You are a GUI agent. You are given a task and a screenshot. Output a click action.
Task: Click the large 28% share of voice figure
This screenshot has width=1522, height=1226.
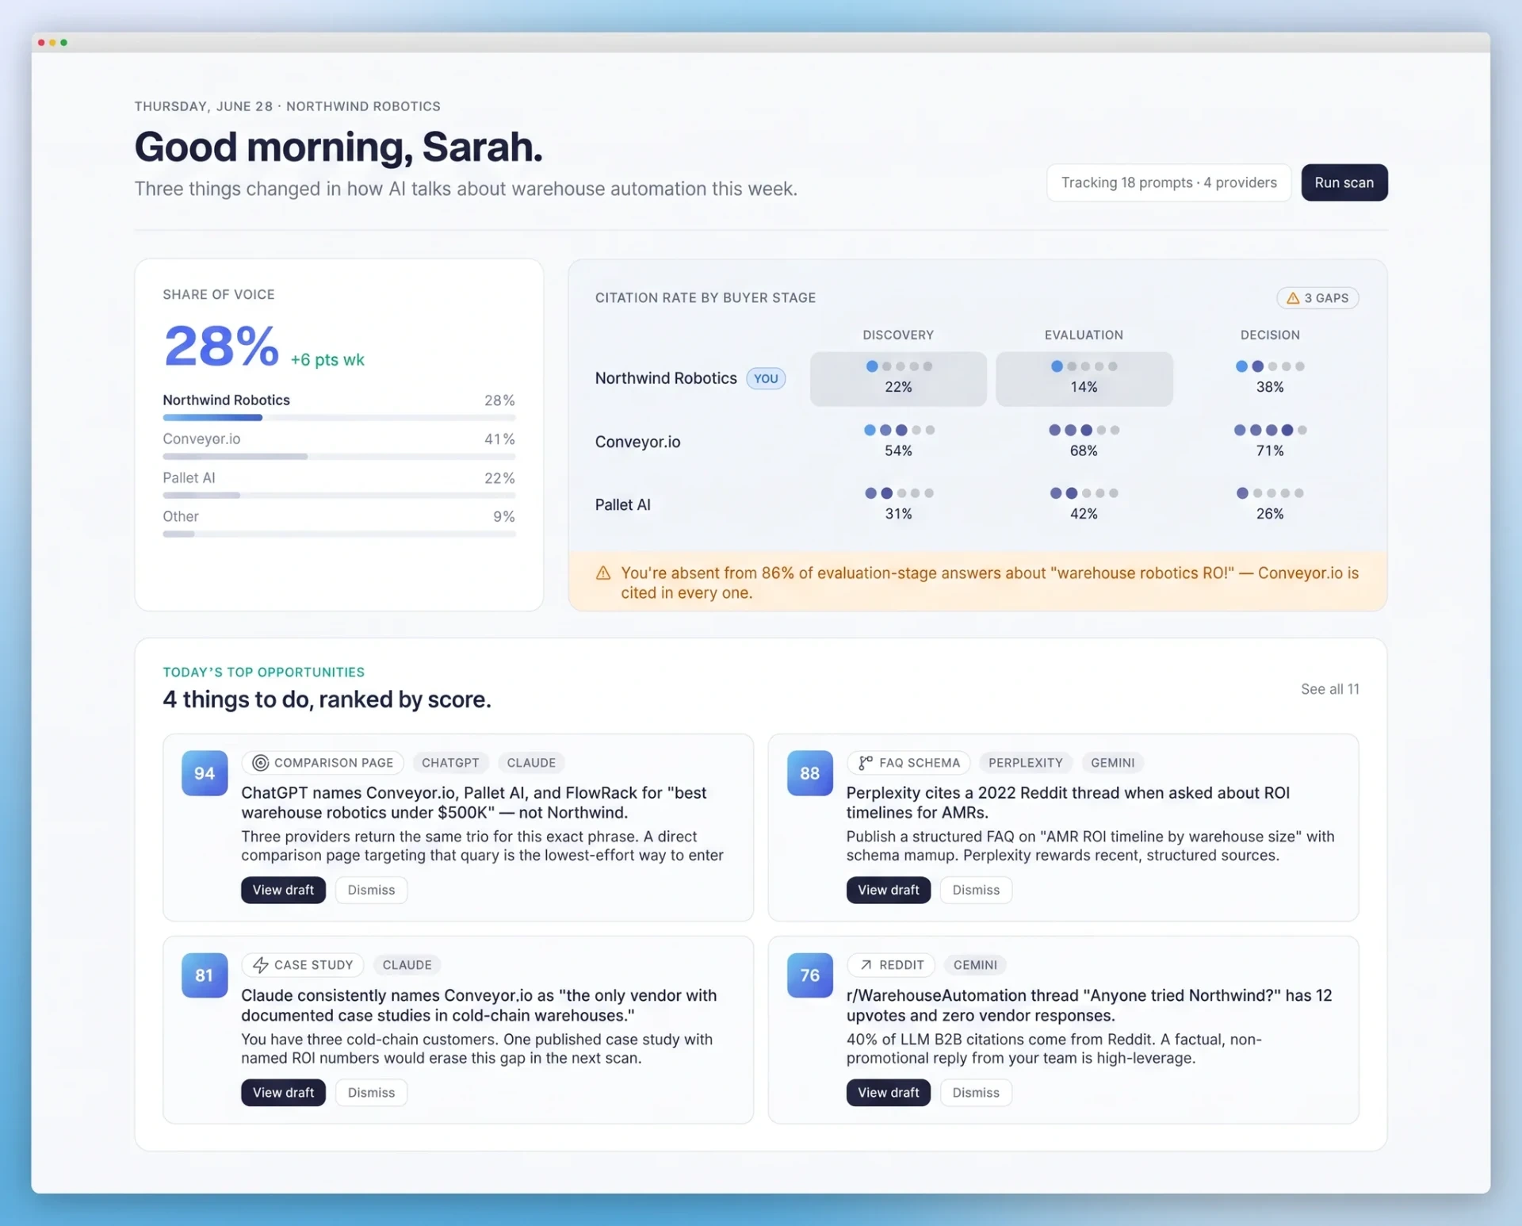pyautogui.click(x=221, y=347)
